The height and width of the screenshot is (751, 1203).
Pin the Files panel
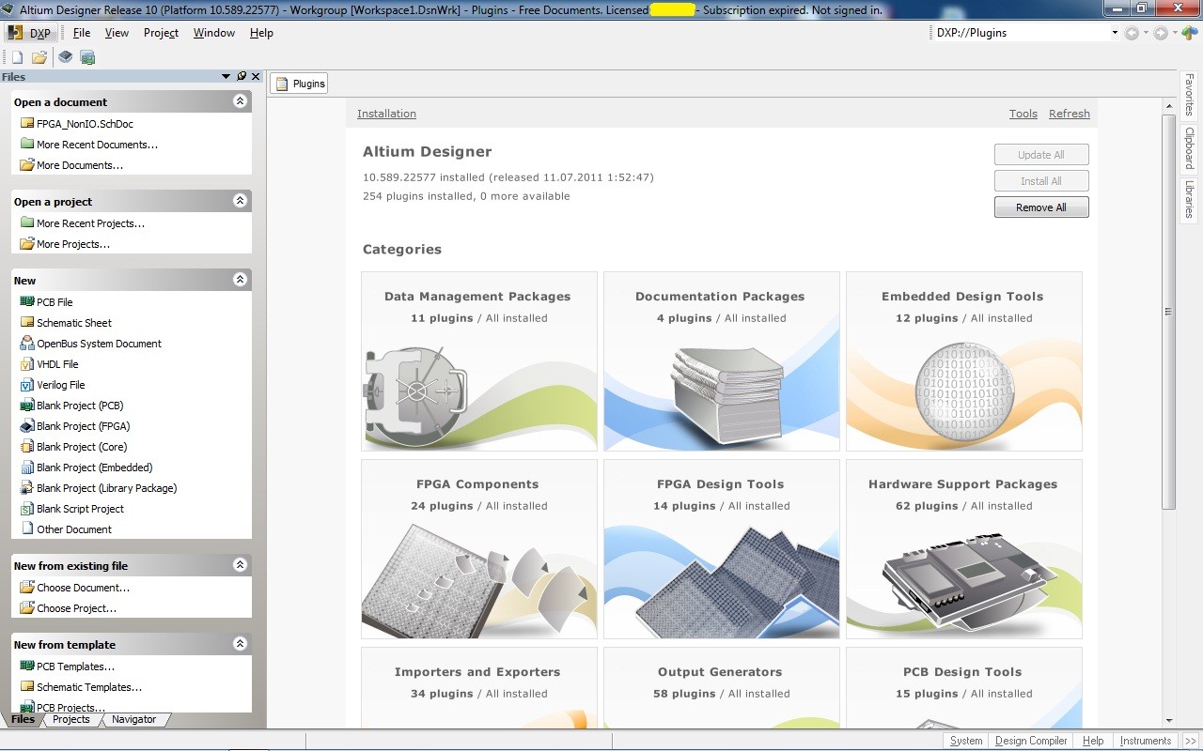point(242,77)
